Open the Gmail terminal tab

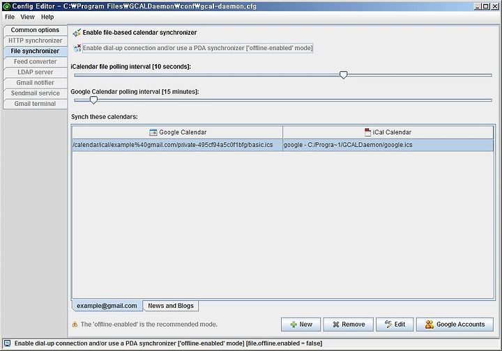pyautogui.click(x=36, y=104)
